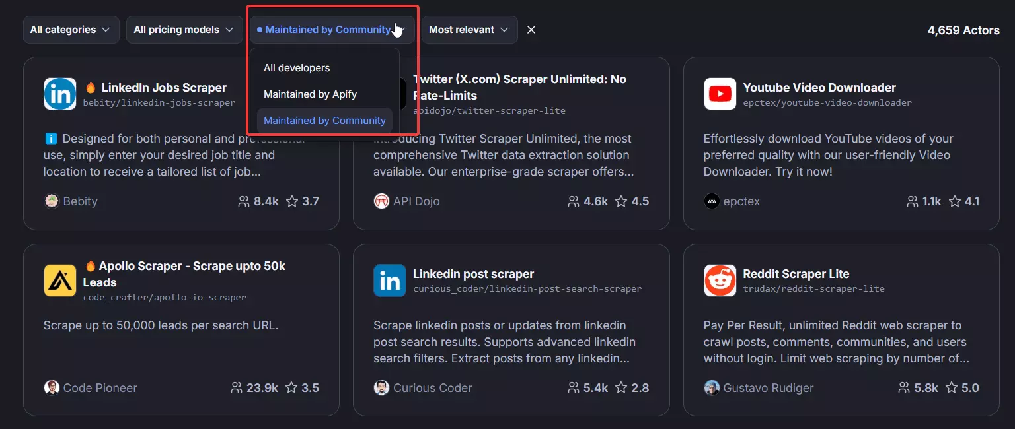
Task: Open the Most relevant sort dropdown
Action: click(469, 30)
